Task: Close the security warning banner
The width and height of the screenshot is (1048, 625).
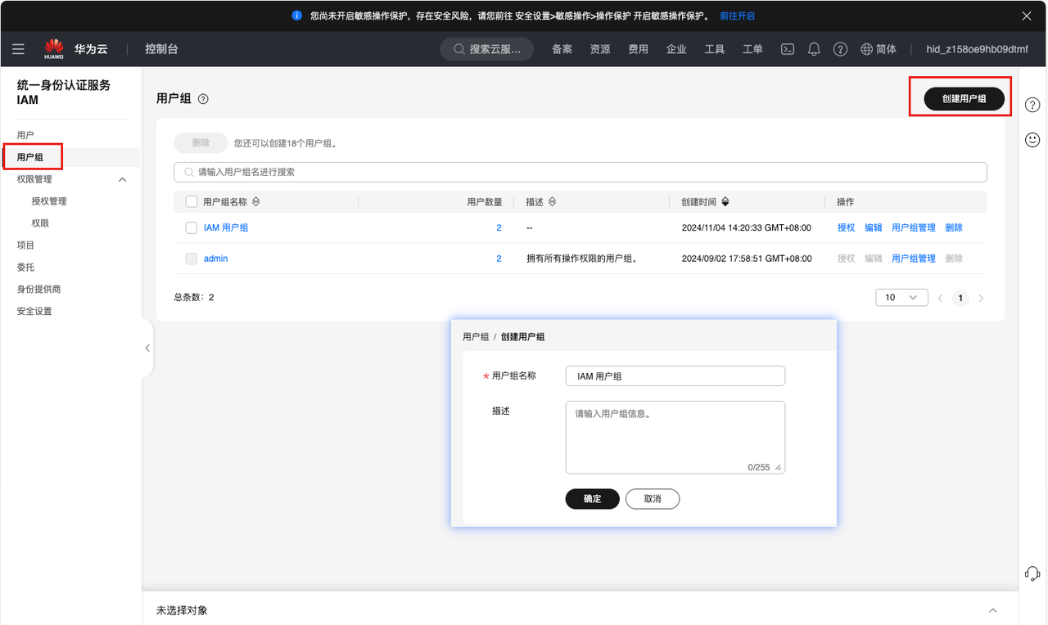Action: point(1027,16)
